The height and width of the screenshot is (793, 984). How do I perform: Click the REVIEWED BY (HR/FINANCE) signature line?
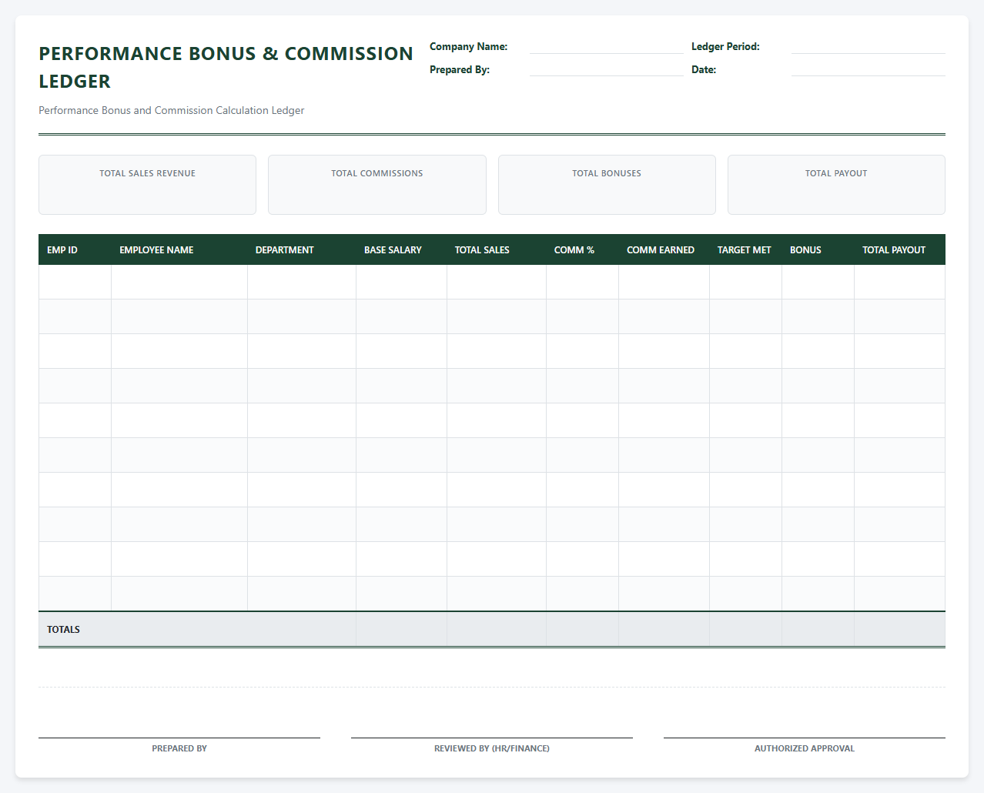coord(492,738)
